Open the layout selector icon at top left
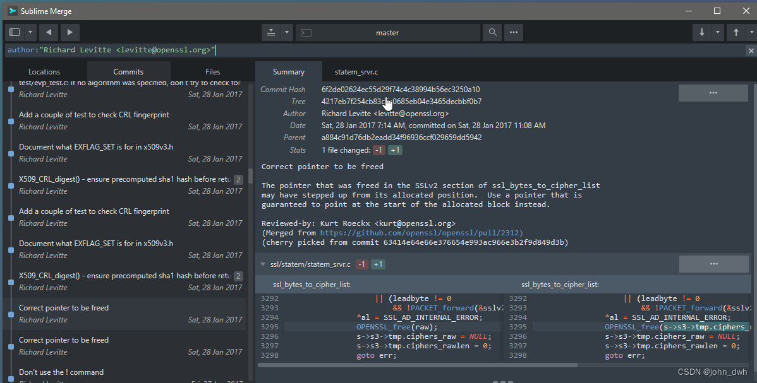This screenshot has height=383, width=757. click(x=14, y=32)
